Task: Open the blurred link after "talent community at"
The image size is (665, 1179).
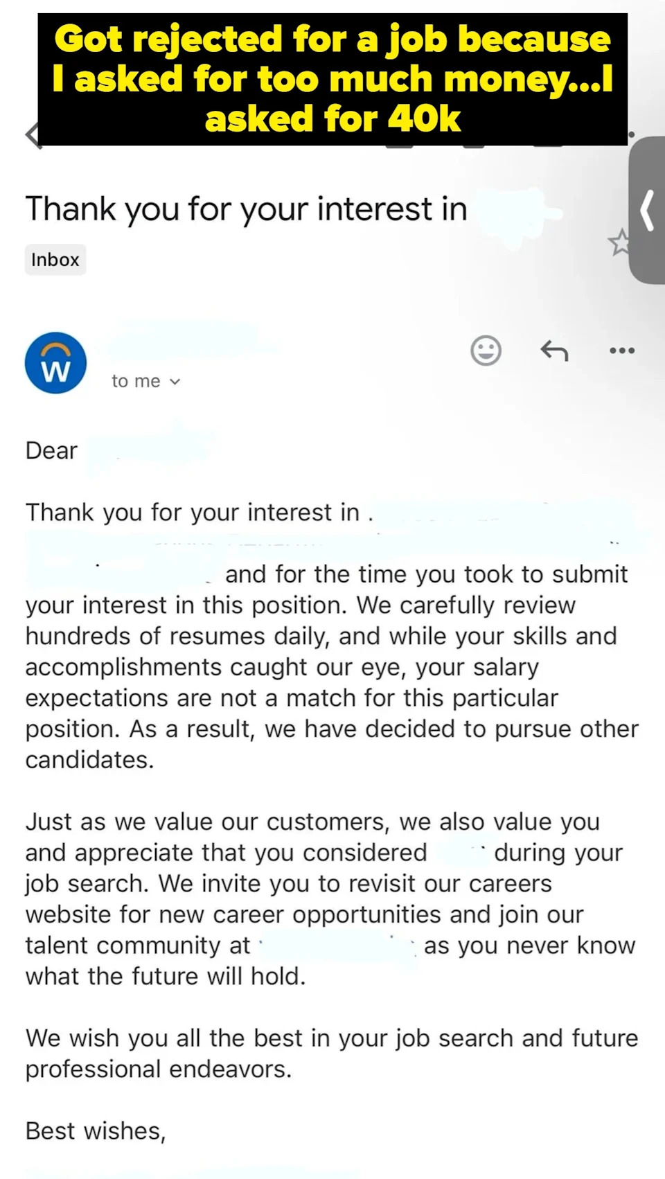Action: tap(336, 946)
